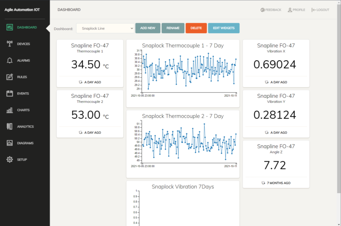Click the Charts bar graph icon
The width and height of the screenshot is (341, 226).
point(10,110)
